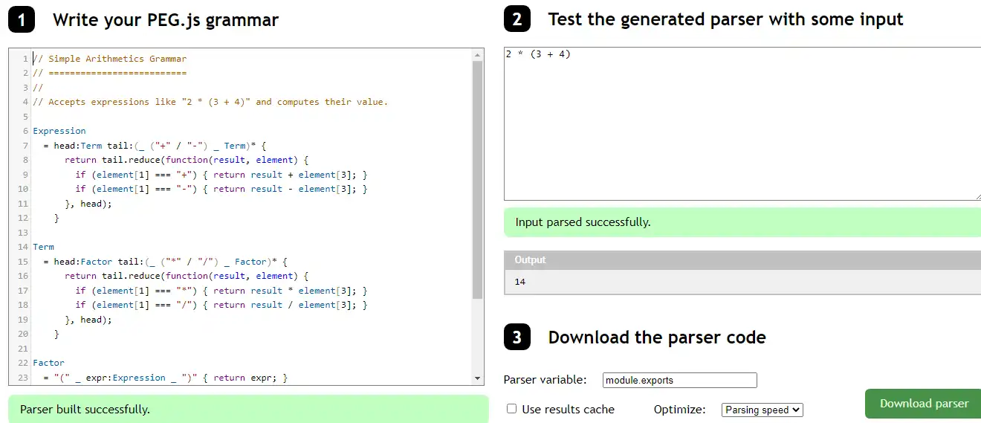Click the Term rule name on line 14
Screen dimensions: 981x423
(x=43, y=247)
